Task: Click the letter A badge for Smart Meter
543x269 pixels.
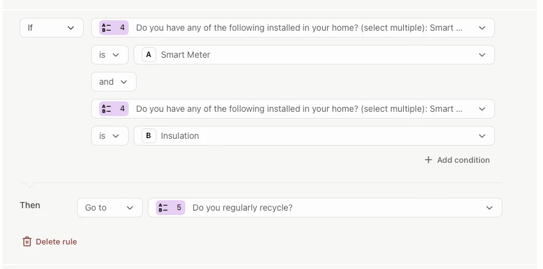Action: pos(148,55)
